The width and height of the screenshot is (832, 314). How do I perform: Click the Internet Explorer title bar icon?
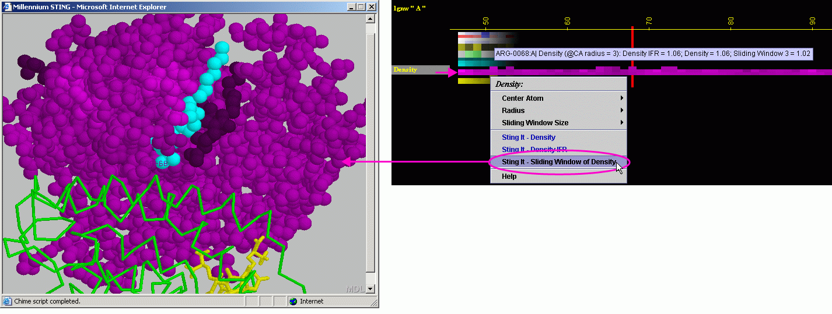[x=7, y=7]
